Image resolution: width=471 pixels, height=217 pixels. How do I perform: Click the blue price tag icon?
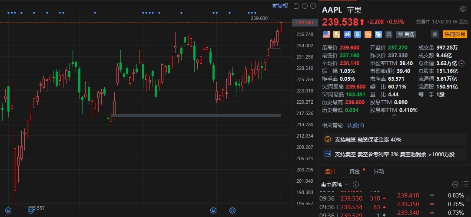click(378, 34)
